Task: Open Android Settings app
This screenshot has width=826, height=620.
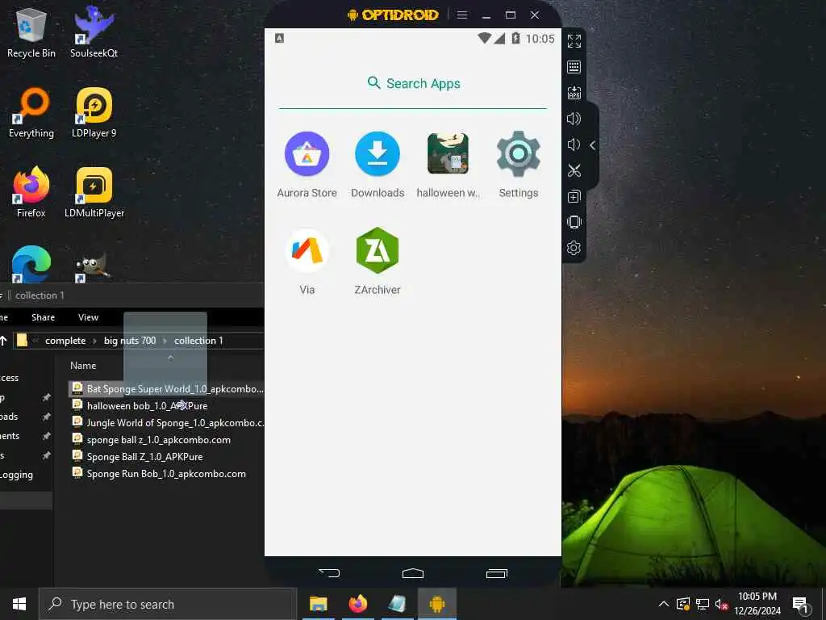Action: pyautogui.click(x=519, y=165)
